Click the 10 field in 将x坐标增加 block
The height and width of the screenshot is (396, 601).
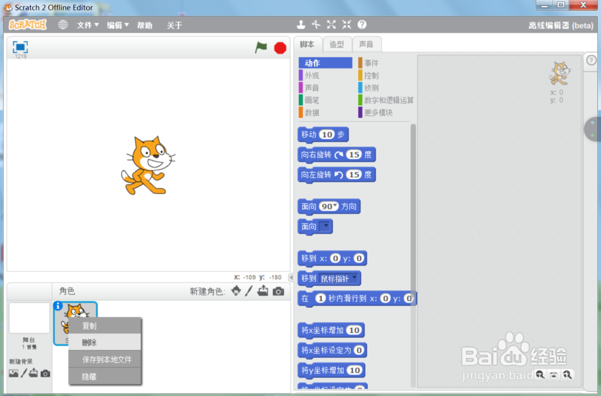click(354, 330)
